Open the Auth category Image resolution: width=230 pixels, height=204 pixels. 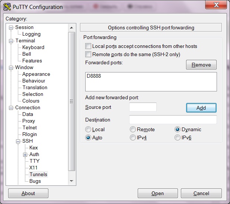coord(34,154)
